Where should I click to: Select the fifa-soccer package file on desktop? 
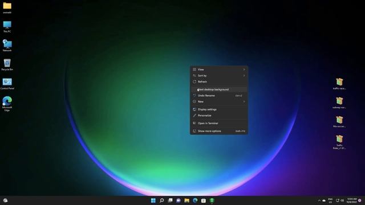coord(339,122)
